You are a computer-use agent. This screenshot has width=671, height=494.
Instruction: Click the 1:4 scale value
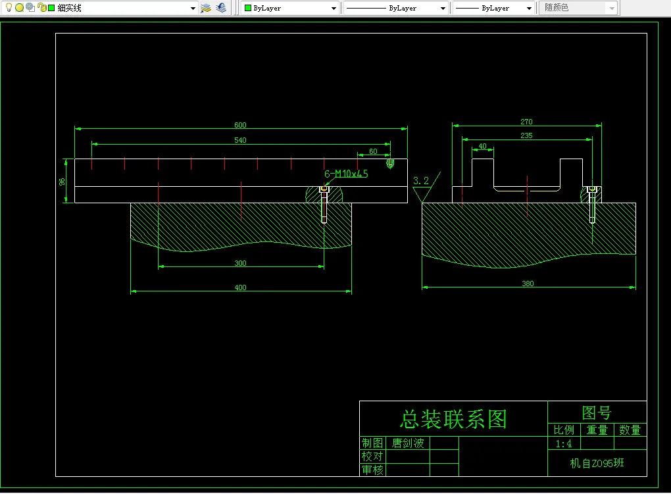tap(563, 443)
